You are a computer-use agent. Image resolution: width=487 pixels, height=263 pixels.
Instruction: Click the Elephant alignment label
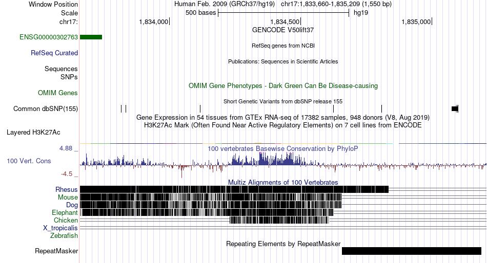pyautogui.click(x=65, y=213)
